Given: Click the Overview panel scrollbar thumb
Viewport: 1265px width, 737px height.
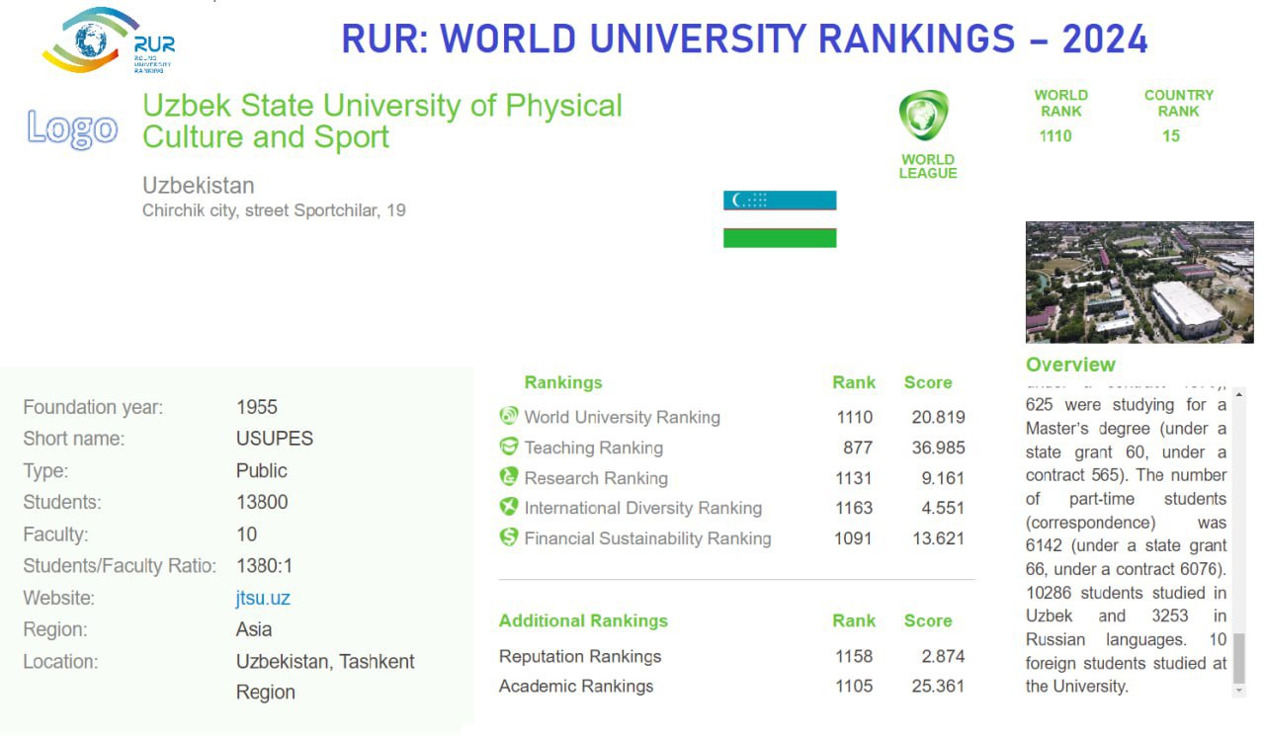Looking at the screenshot, I should [1239, 656].
